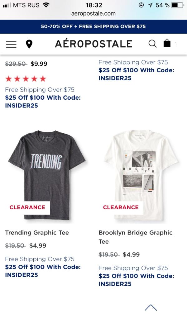Tap the 50-70% off free shipping banner
This screenshot has height=332, width=187.
(93, 26)
